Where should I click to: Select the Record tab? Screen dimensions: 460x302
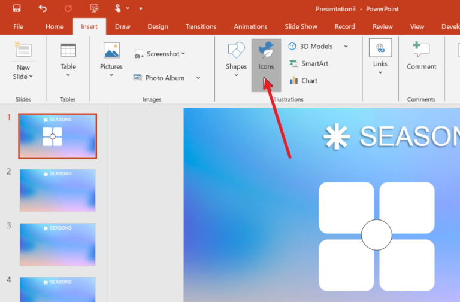click(x=345, y=27)
